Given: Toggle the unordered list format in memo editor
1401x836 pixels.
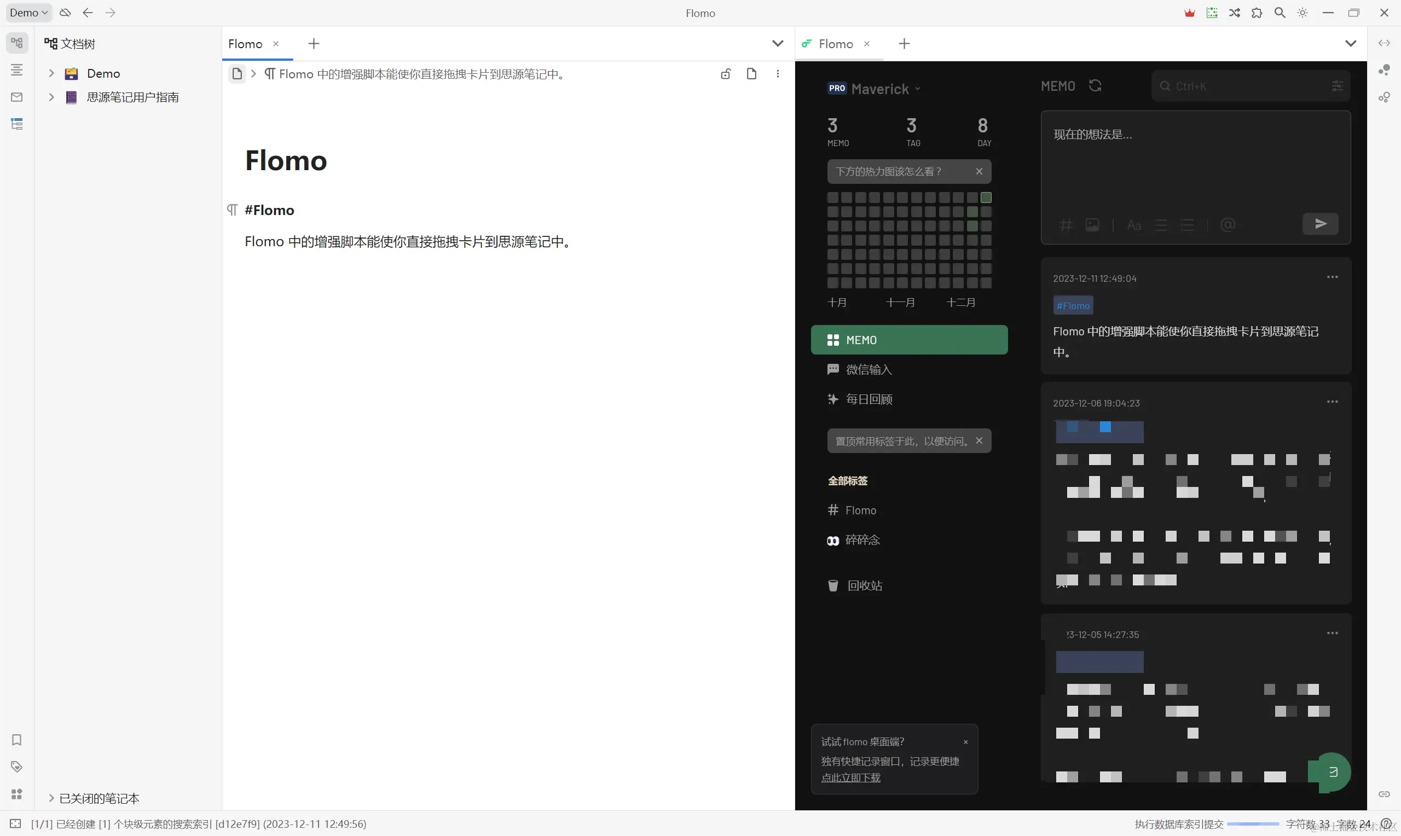Looking at the screenshot, I should click(x=1161, y=225).
